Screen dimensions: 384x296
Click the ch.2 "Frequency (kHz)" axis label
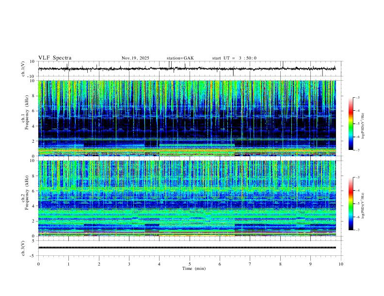click(x=27, y=192)
